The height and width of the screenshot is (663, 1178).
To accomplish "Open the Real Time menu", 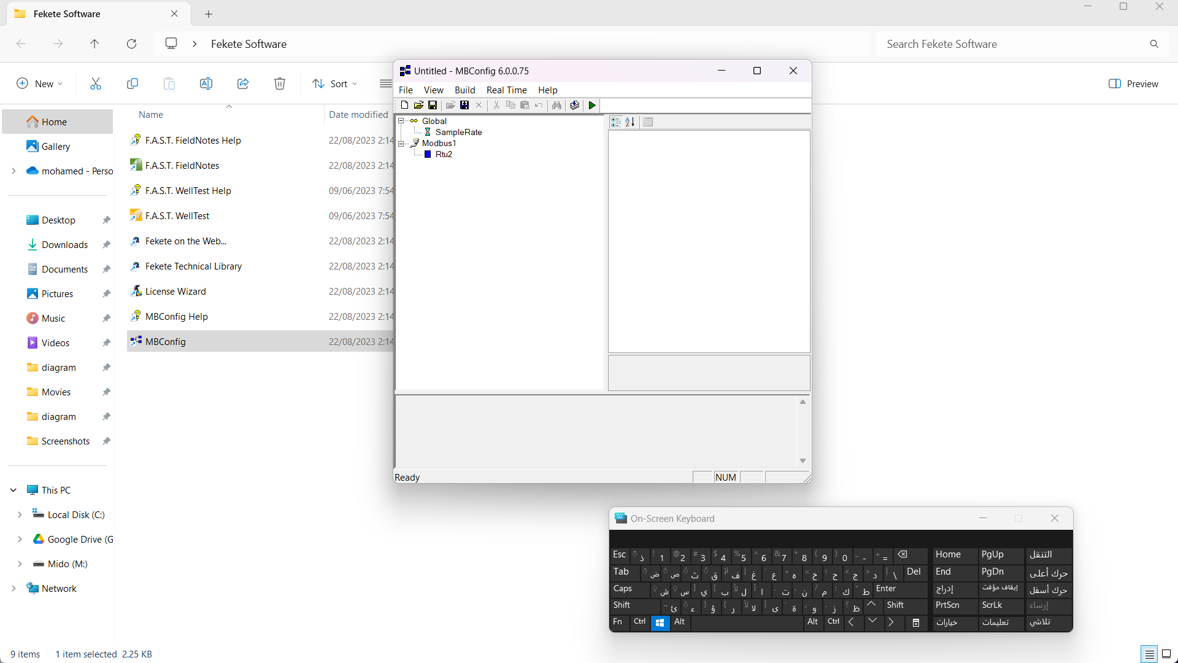I will [x=506, y=90].
